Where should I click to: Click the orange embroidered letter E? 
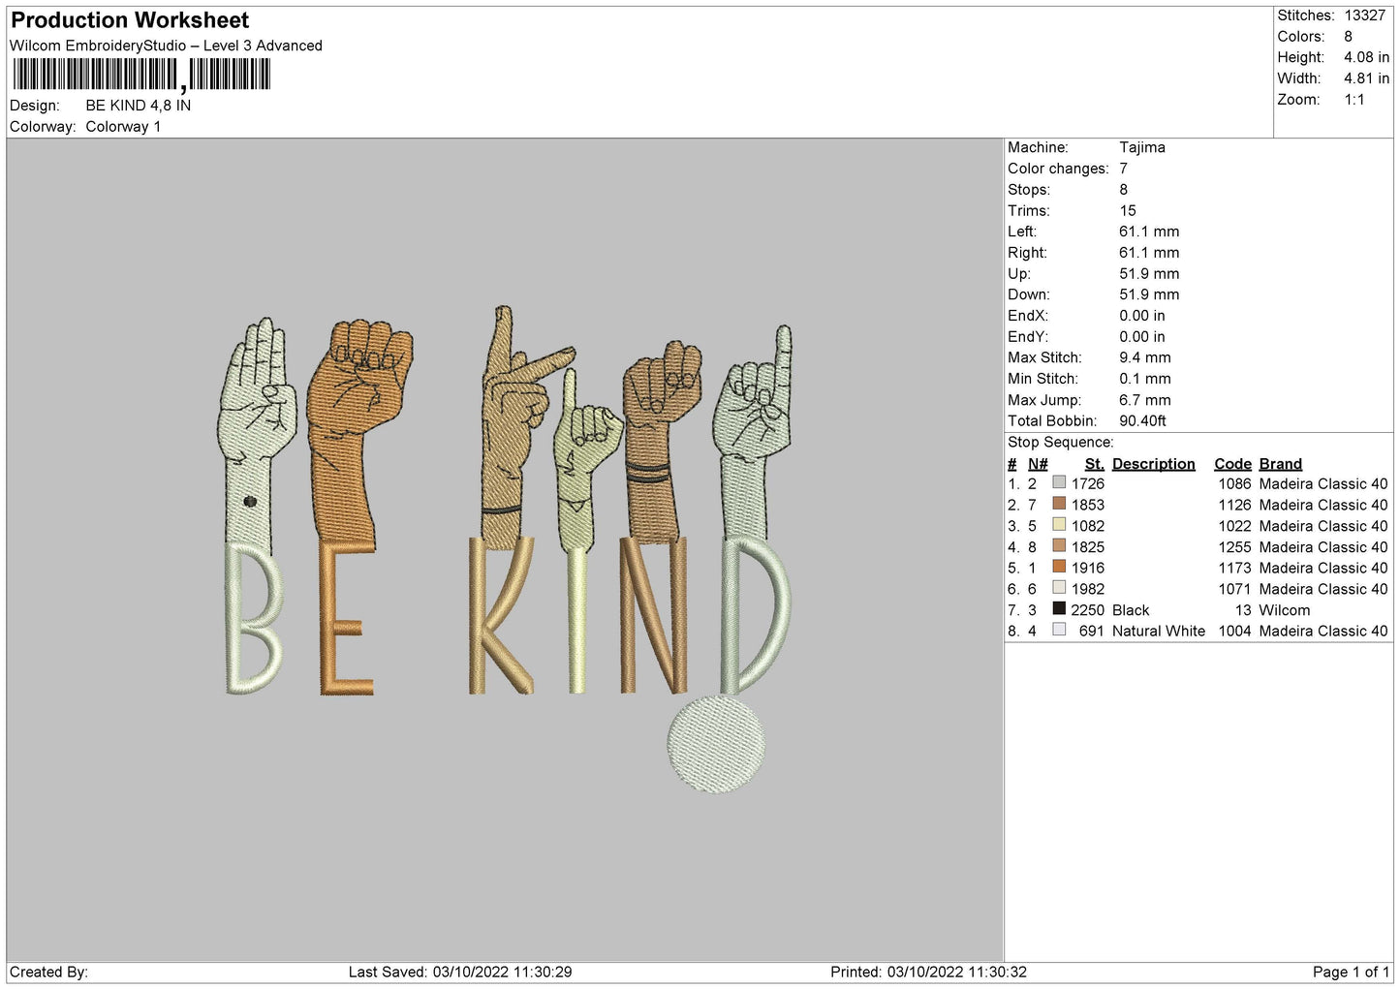click(x=345, y=618)
